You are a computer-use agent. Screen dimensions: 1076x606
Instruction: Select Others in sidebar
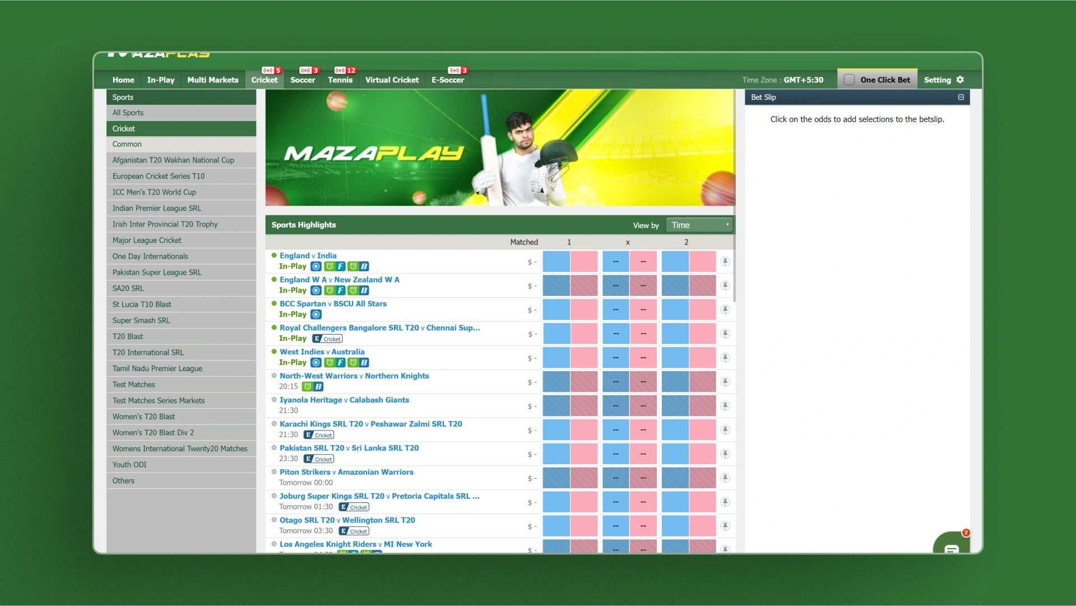click(181, 481)
